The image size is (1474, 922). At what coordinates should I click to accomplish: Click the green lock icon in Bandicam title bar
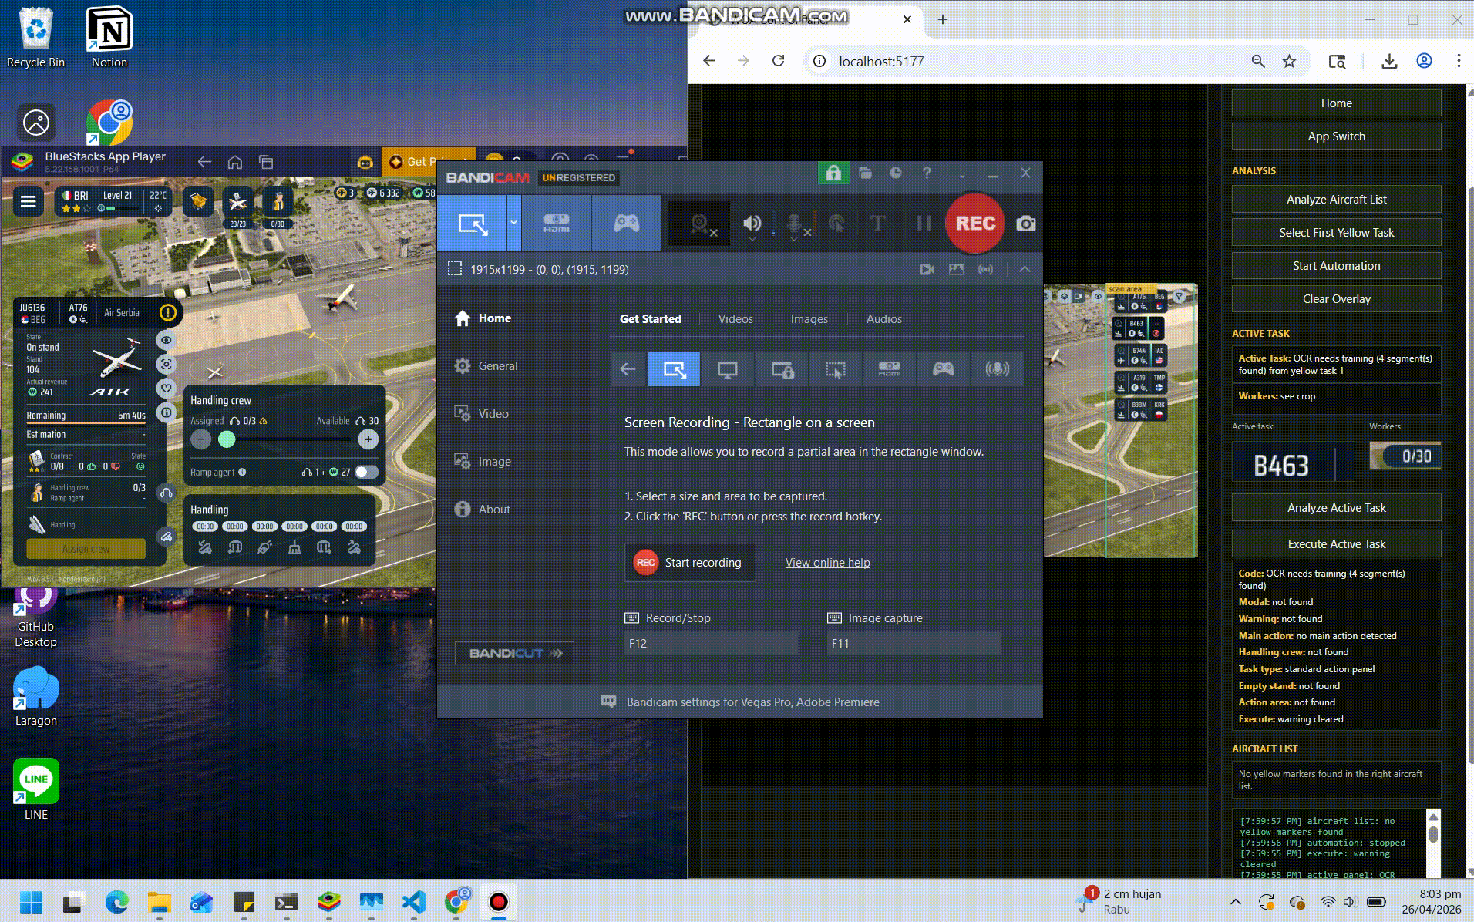[833, 173]
